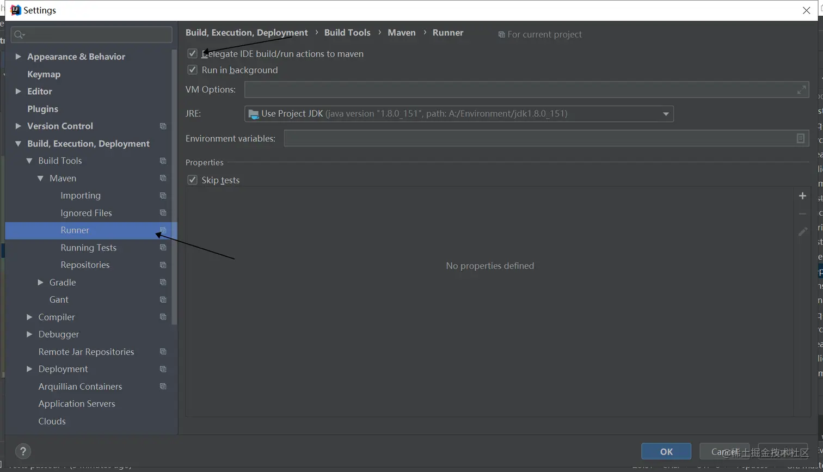
Task: Click into Environment variables field
Action: coord(546,138)
